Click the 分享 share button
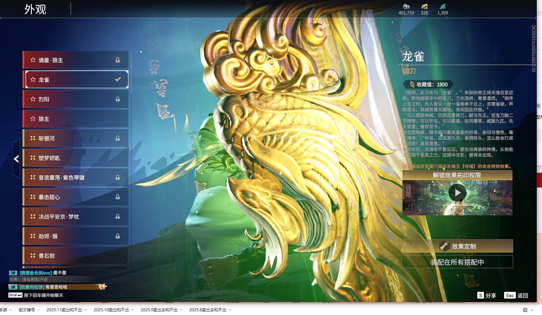This screenshot has height=315, width=542. (487, 295)
